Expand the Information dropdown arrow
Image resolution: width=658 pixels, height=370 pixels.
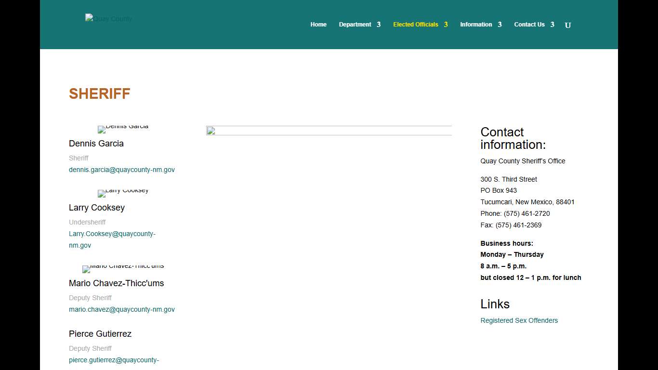click(500, 25)
